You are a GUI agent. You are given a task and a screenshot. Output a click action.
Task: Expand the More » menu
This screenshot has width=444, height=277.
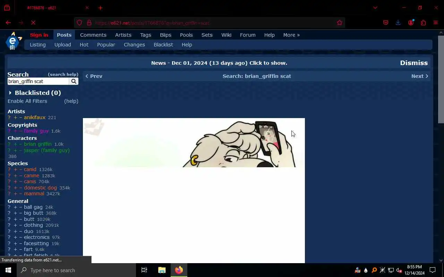click(291, 35)
